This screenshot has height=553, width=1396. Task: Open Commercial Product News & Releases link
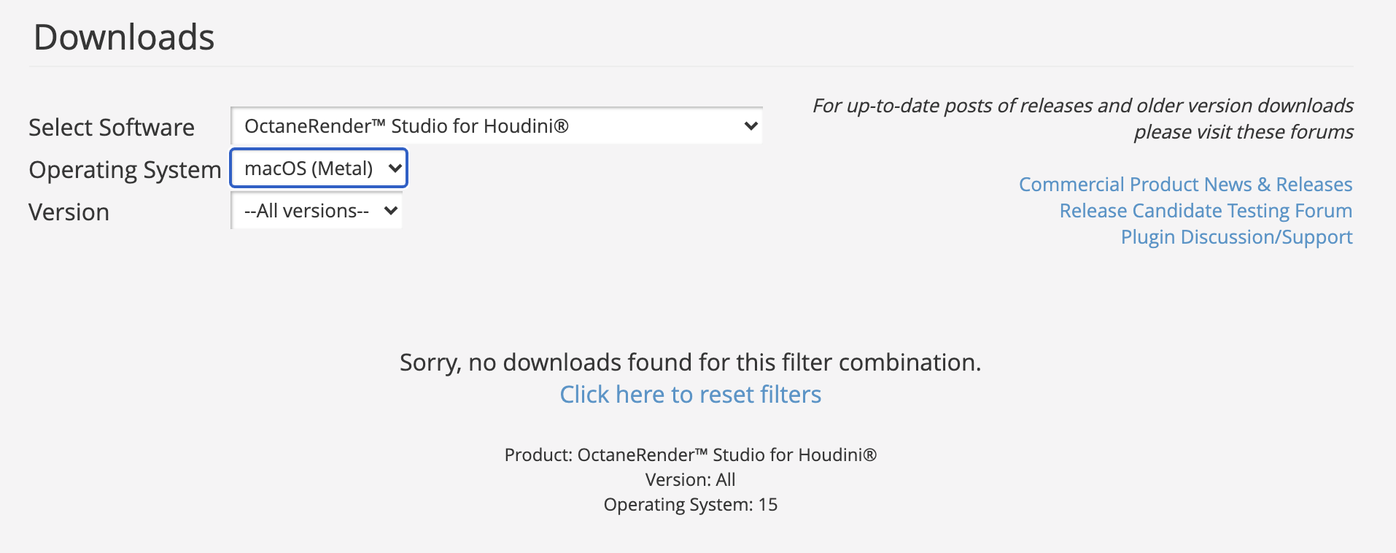click(1185, 185)
